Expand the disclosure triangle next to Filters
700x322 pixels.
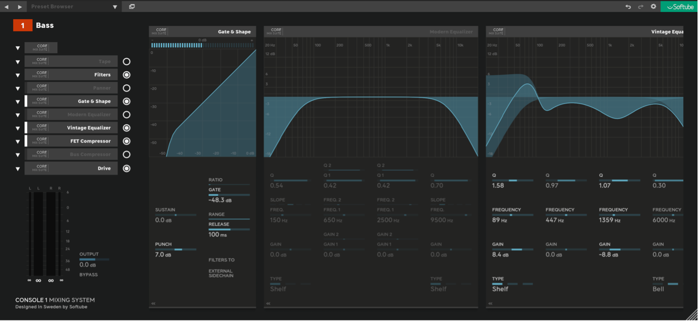tap(17, 74)
